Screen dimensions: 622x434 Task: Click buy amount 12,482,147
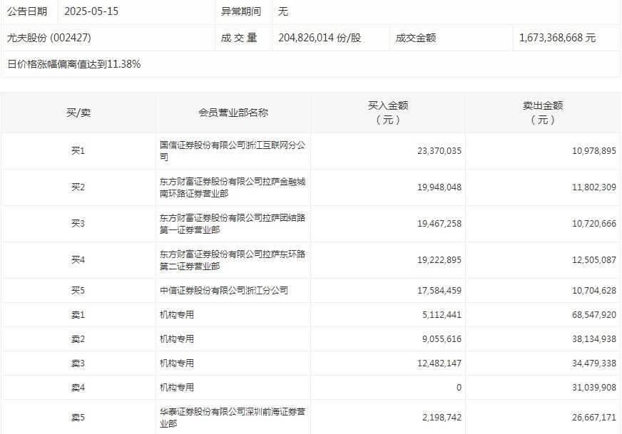click(x=439, y=363)
